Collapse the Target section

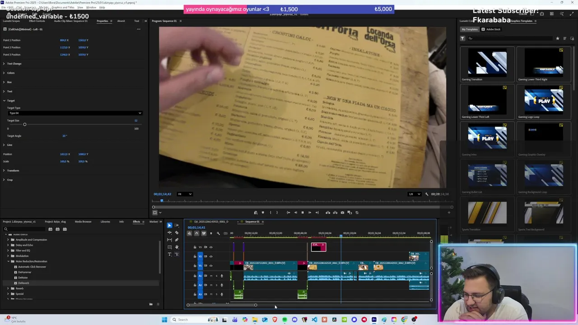click(4, 101)
